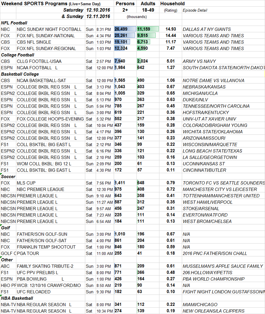Click the NBC SUNDAY NIGHT FOOTBALL cell
Image resolution: width=265 pixels, height=314 pixels.
click(x=49, y=29)
